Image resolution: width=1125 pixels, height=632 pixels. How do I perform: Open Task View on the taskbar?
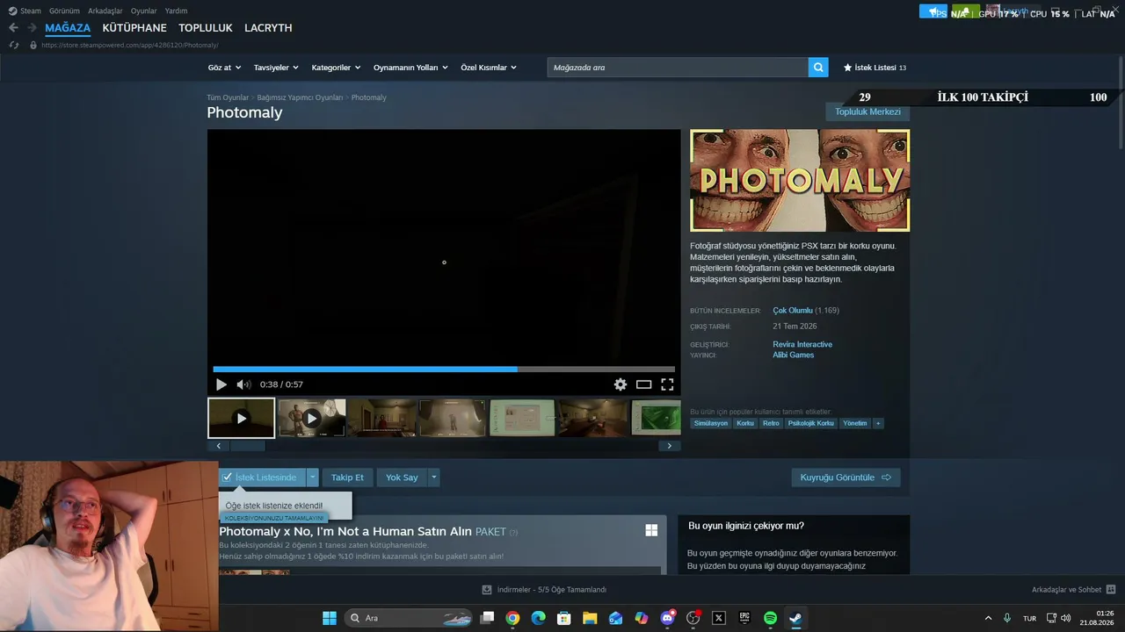(x=487, y=618)
